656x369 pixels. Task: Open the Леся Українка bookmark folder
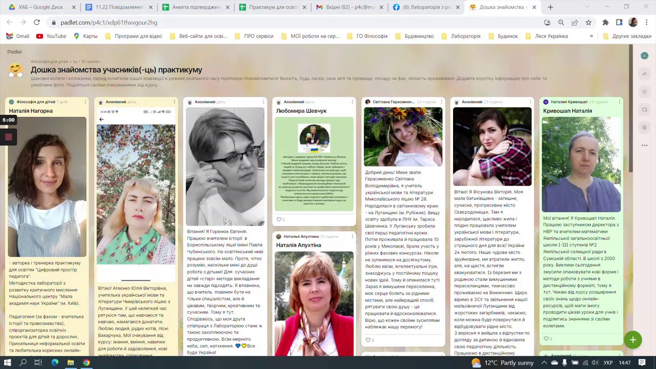(x=546, y=36)
